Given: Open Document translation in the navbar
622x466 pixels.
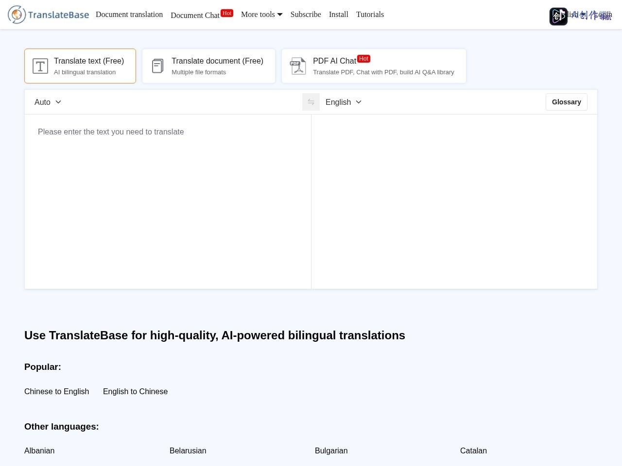Looking at the screenshot, I should point(129,15).
